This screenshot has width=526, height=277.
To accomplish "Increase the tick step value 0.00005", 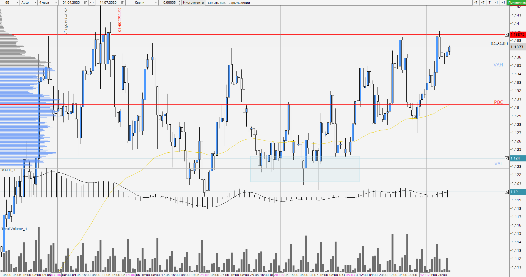I will click(180, 1).
